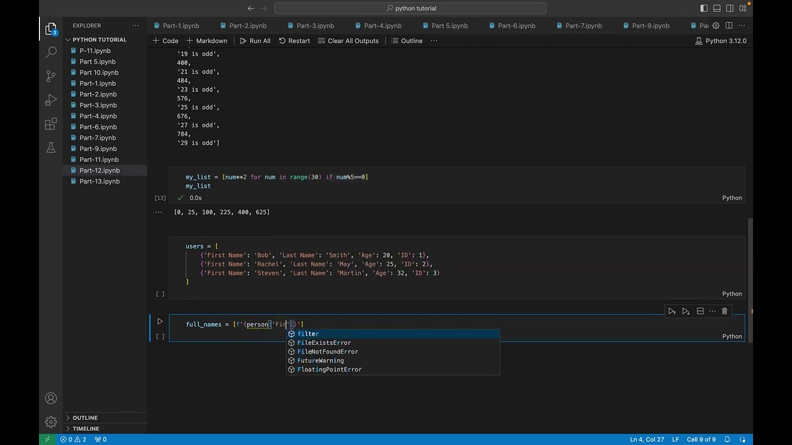Change language mode of the full_names cell
This screenshot has height=445, width=792.
pyautogui.click(x=732, y=336)
